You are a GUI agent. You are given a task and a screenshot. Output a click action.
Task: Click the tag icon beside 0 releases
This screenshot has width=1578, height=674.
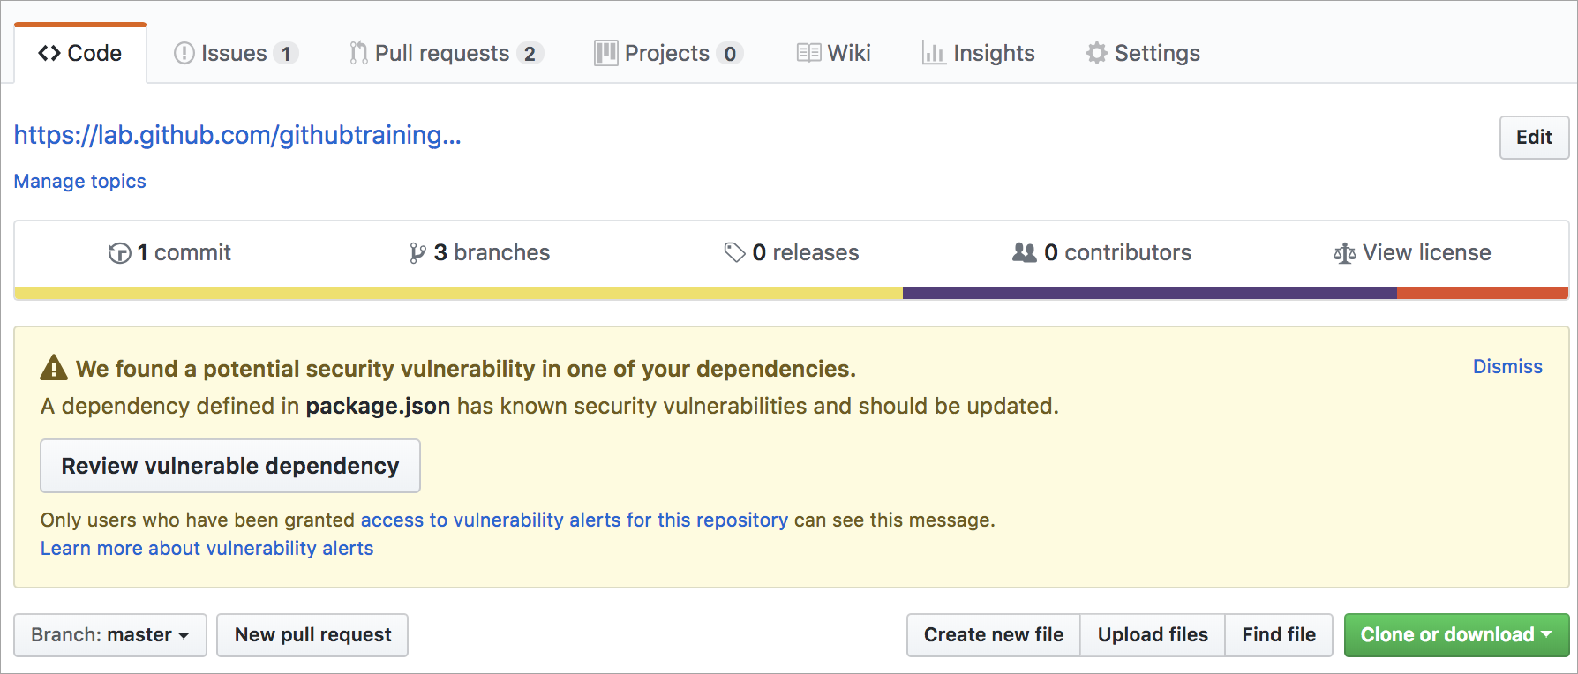coord(733,251)
